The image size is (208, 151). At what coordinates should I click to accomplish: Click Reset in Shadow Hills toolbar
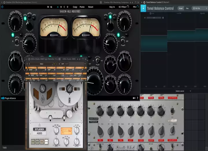coord(91,7)
